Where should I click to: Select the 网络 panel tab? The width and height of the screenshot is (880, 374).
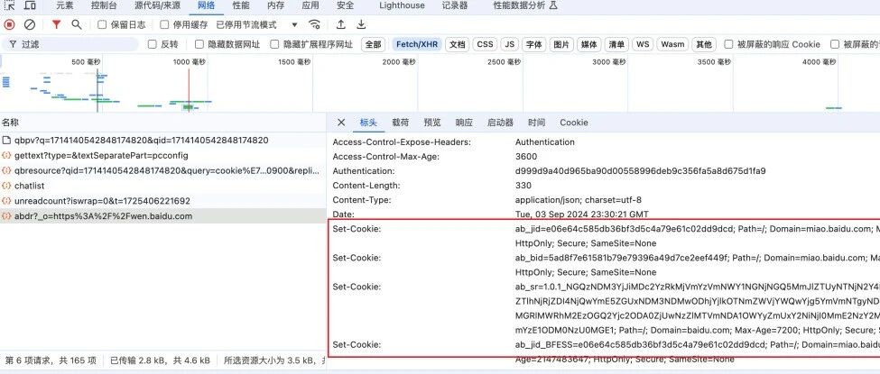click(206, 5)
